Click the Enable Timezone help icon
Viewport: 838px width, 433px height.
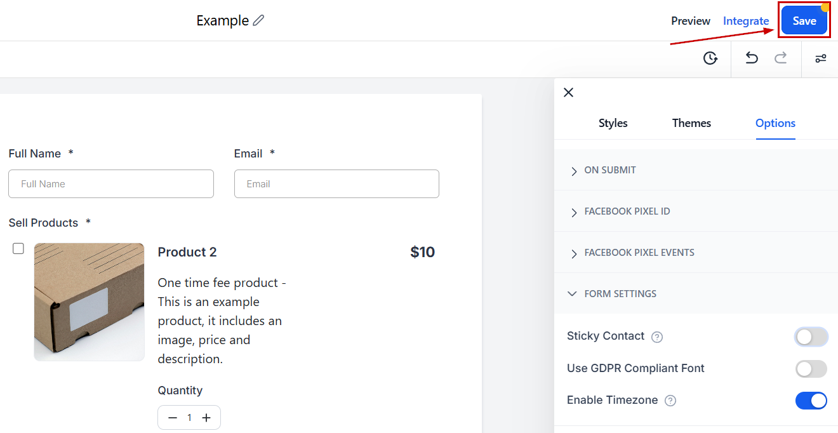pos(670,401)
